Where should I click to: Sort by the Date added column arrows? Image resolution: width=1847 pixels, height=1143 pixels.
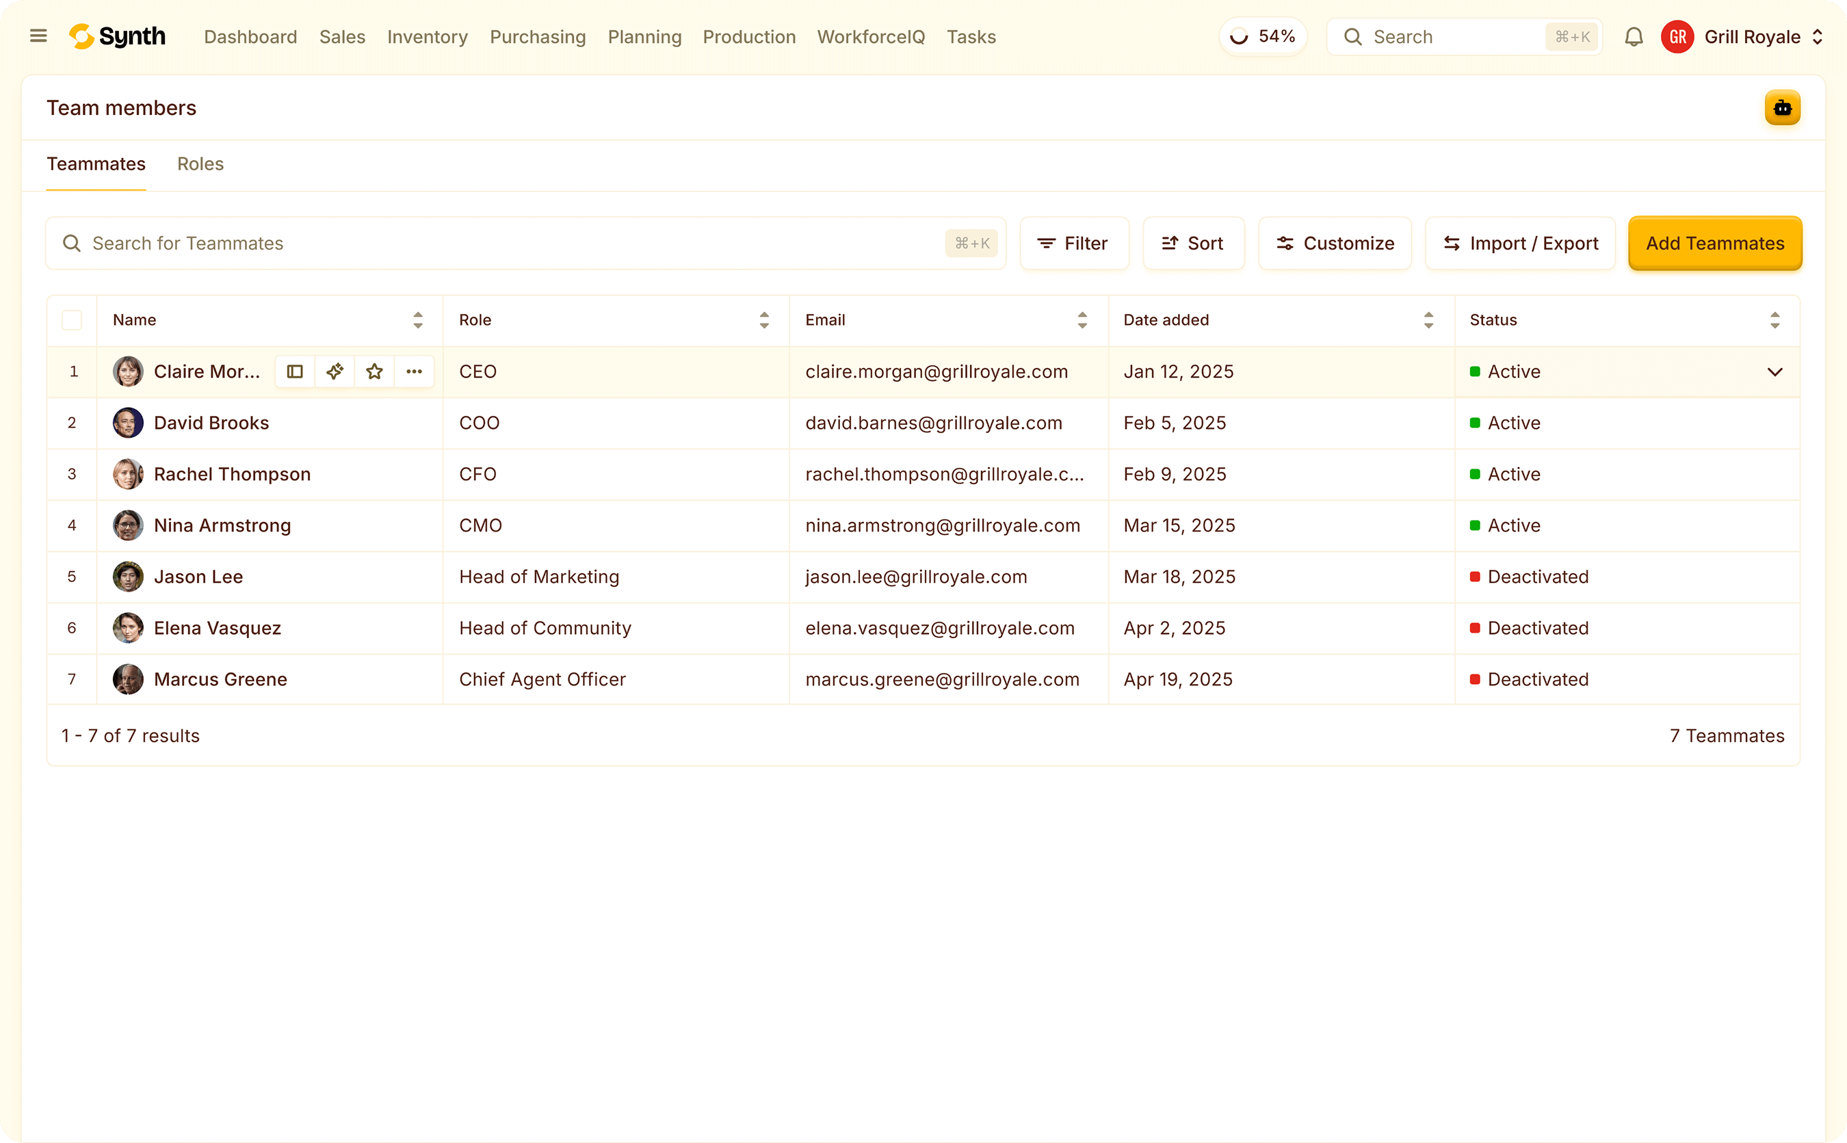[x=1428, y=319]
